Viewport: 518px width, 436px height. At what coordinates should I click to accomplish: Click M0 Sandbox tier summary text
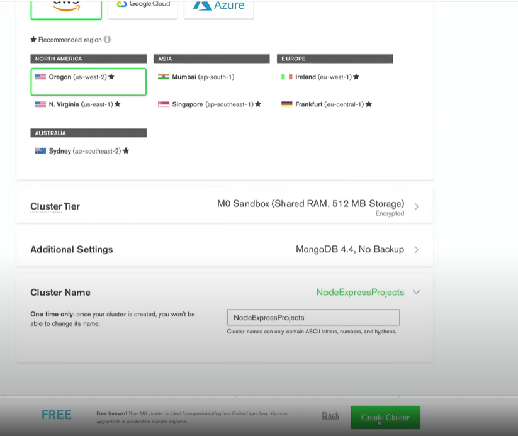point(310,203)
